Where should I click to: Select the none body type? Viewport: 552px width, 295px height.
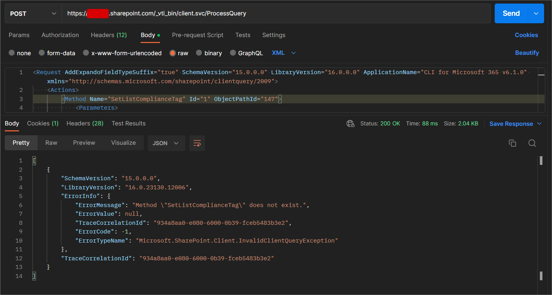pyautogui.click(x=20, y=53)
